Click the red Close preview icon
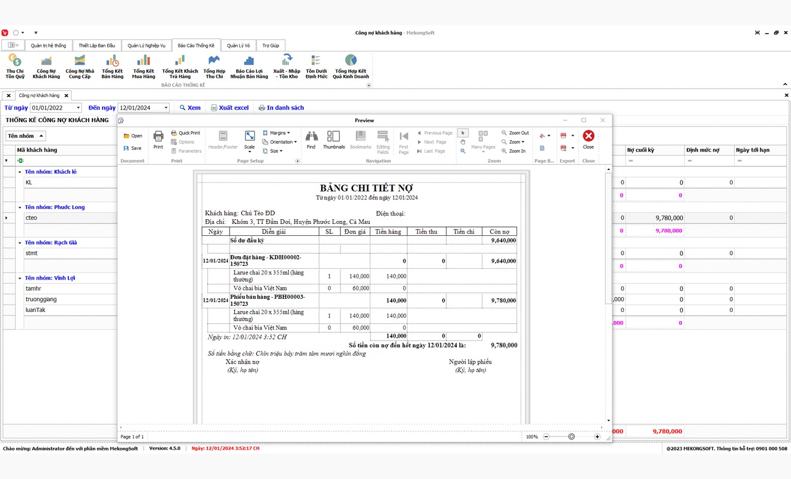 (x=588, y=140)
